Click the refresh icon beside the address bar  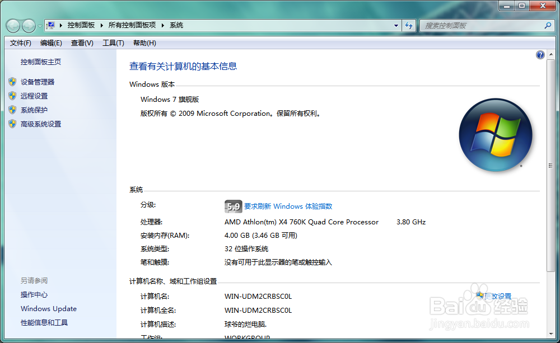(x=408, y=25)
